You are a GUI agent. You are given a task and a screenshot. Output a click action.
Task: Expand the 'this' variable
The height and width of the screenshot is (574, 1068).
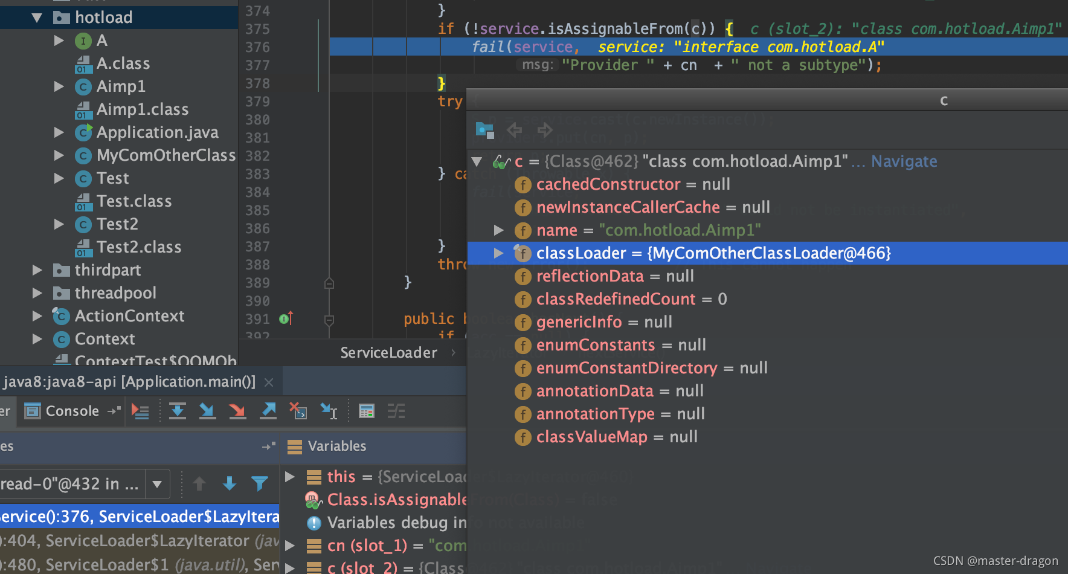tap(291, 477)
